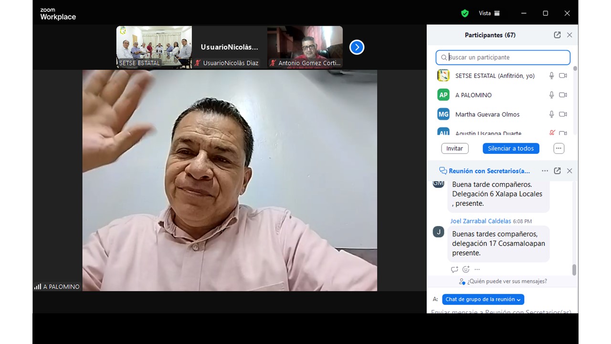The height and width of the screenshot is (344, 611).
Task: Show next video thumbnails with arrow
Action: tap(357, 47)
